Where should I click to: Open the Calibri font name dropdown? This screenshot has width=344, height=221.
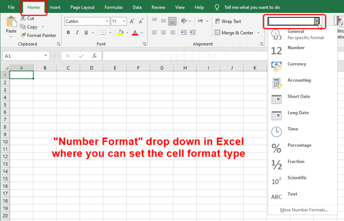coord(107,21)
